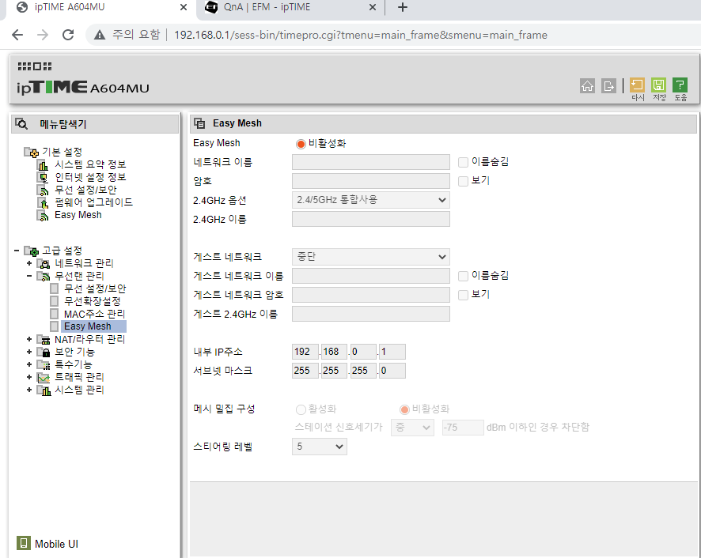Click the security warning triangle icon

point(99,35)
